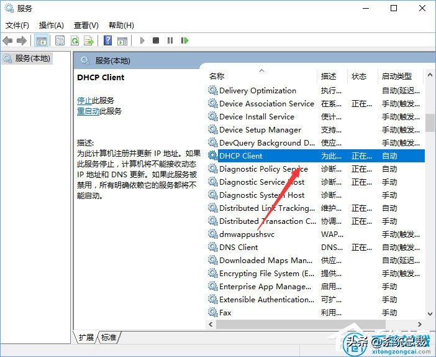This screenshot has width=436, height=357.
Task: Select the Downloaded Maps Man... service
Action: [x=316, y=261]
